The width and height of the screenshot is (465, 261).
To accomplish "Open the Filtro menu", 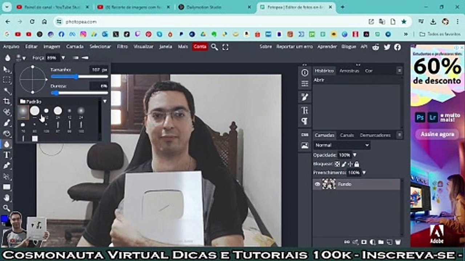I will tap(122, 47).
